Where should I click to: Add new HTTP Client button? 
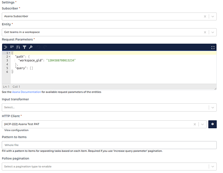213,124
